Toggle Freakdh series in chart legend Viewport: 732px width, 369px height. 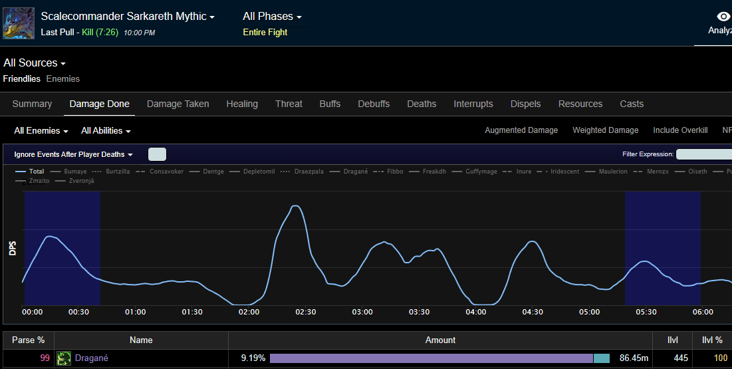[x=427, y=172]
